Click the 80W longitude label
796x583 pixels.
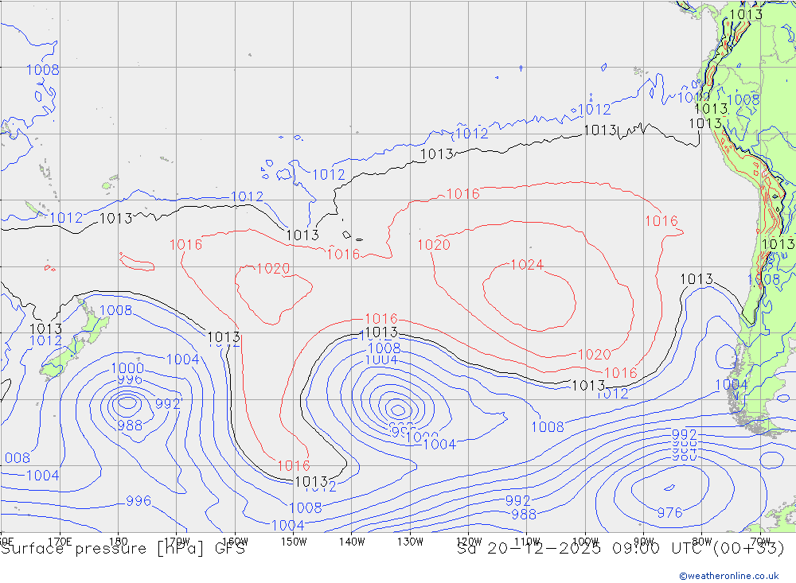702,542
